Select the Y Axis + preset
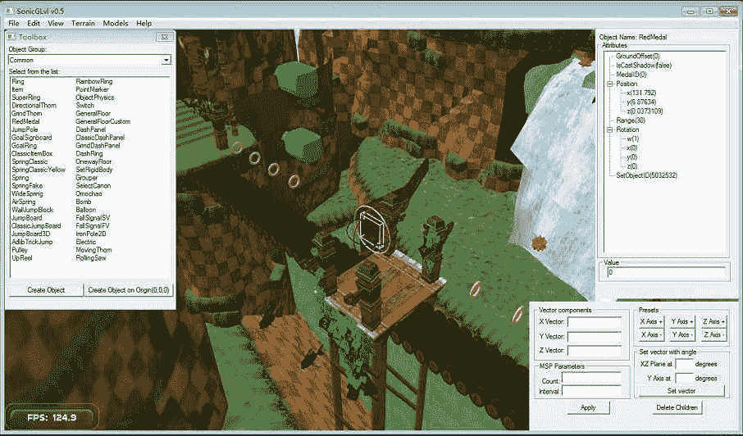This screenshot has width=743, height=436. pos(682,321)
